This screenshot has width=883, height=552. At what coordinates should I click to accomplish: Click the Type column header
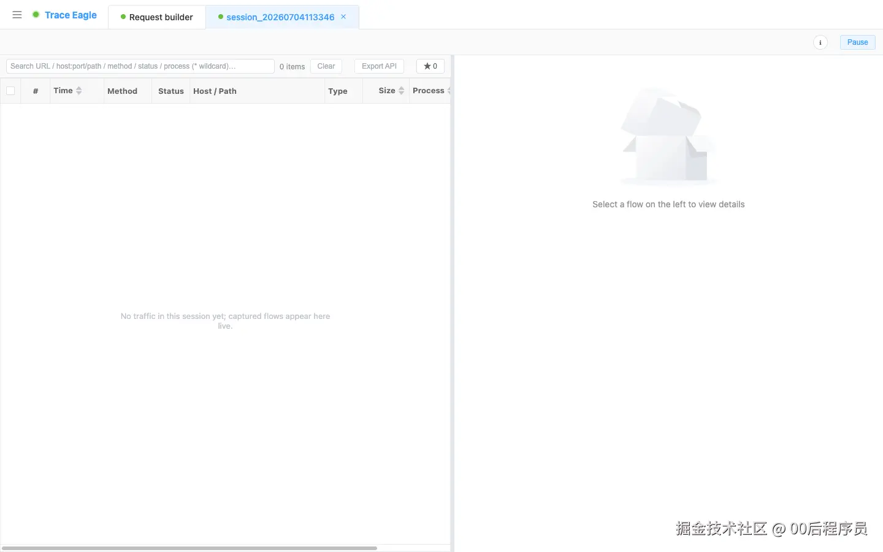pos(343,91)
